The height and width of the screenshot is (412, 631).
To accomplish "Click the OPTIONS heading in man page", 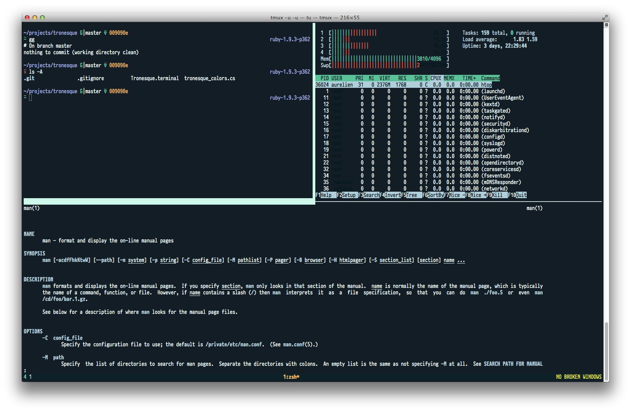I will pyautogui.click(x=33, y=331).
